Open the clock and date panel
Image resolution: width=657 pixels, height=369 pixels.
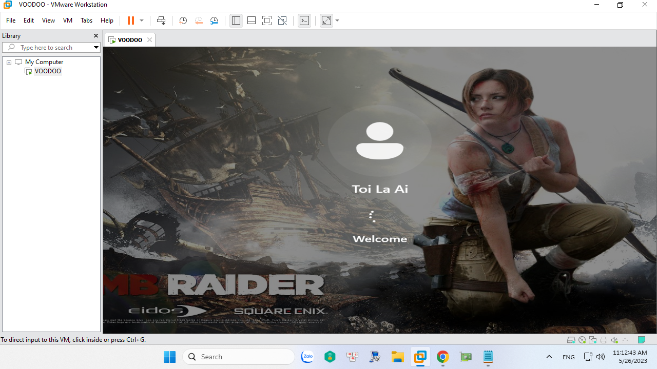(x=630, y=357)
